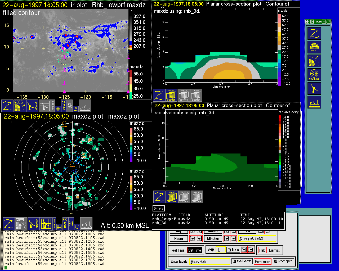The width and height of the screenshot is (339, 271).
Task: Click the BOUNDS icon in the maxdz plot toolbar
Action: click(54, 223)
